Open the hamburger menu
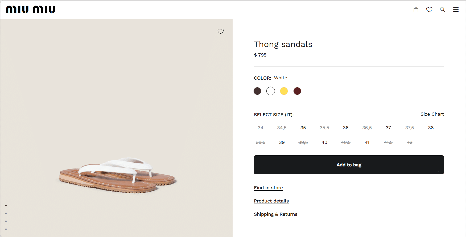 click(456, 10)
